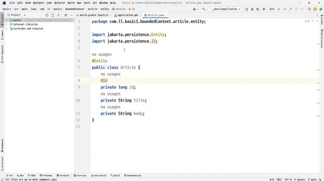Viewport: 324px width, 182px height.
Task: Toggle Structure tool window button
Action: pyautogui.click(x=2, y=164)
